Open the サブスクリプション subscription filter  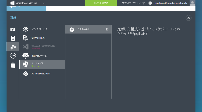131,3
